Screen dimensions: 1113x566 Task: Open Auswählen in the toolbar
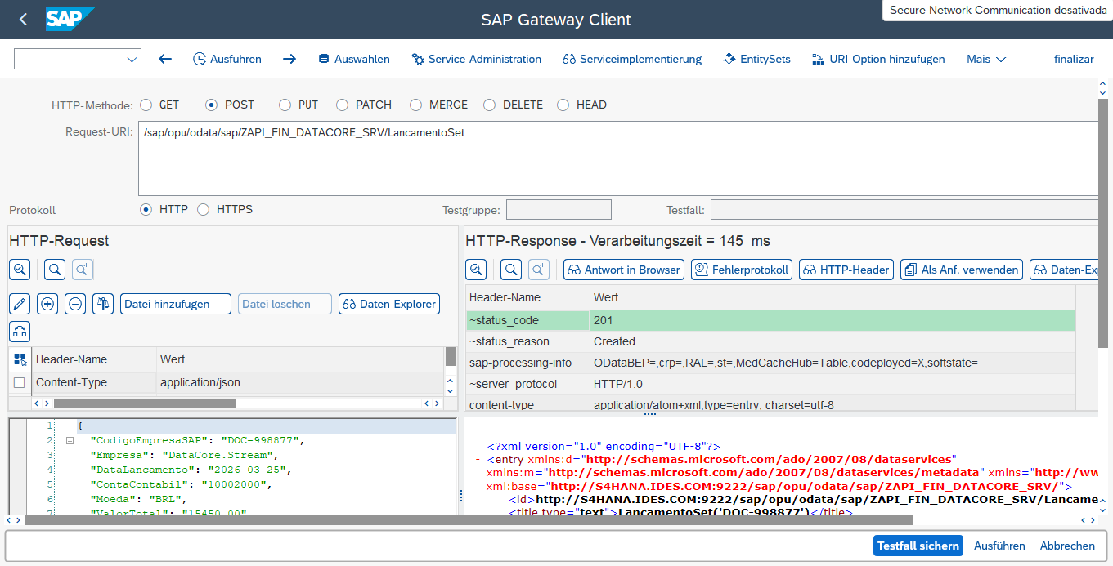(x=353, y=59)
